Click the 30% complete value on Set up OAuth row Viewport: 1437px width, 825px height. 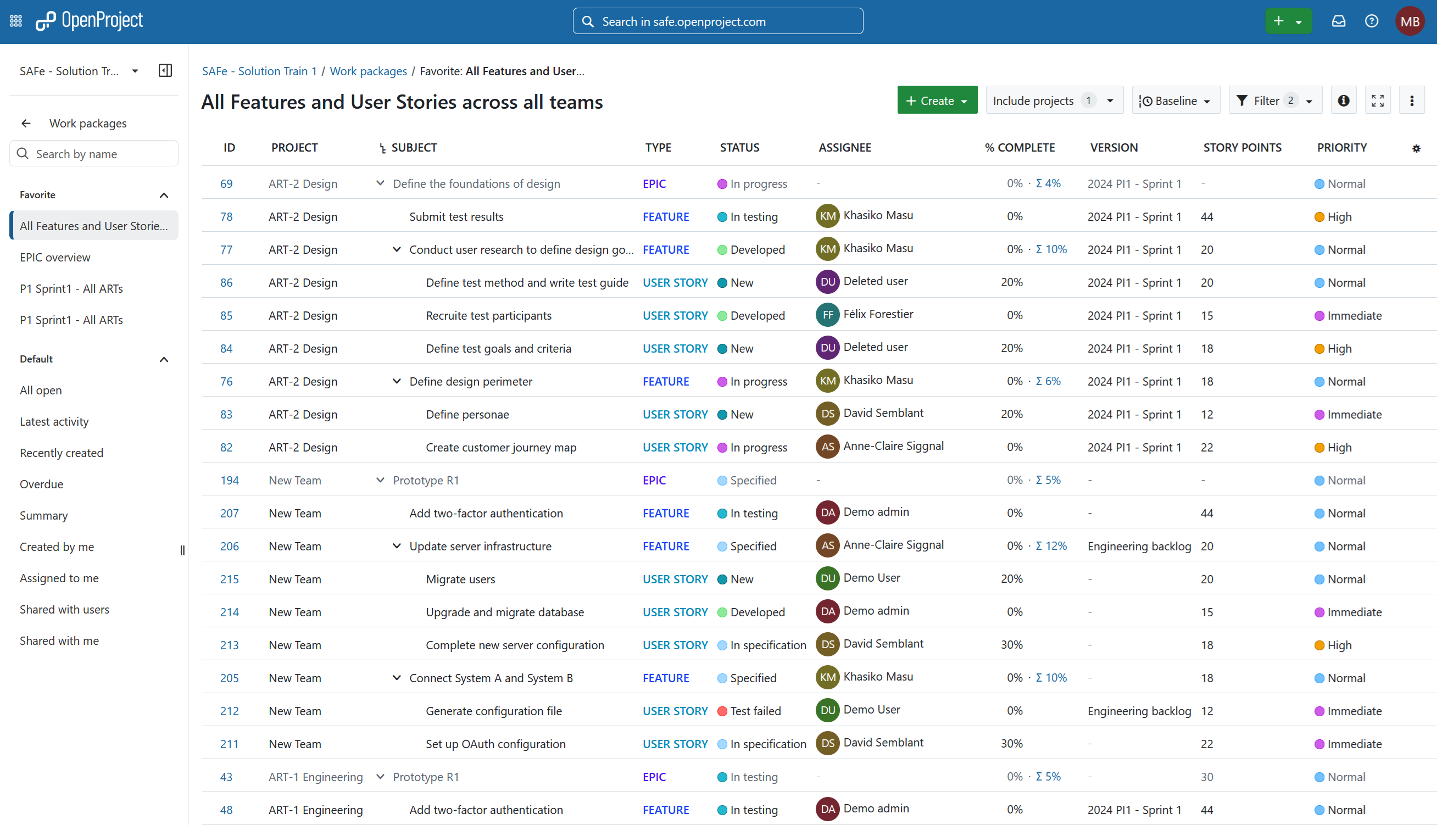(x=1011, y=743)
